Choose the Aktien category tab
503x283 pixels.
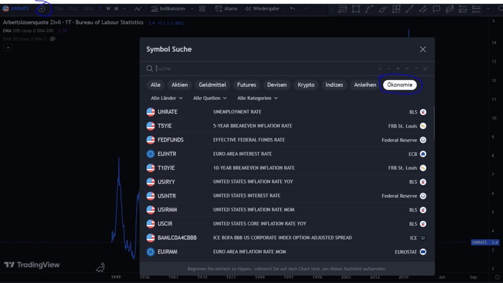pyautogui.click(x=180, y=85)
